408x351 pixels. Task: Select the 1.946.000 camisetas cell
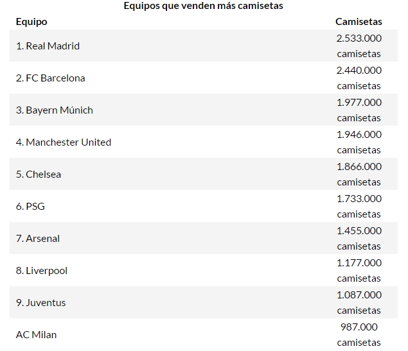tap(359, 142)
